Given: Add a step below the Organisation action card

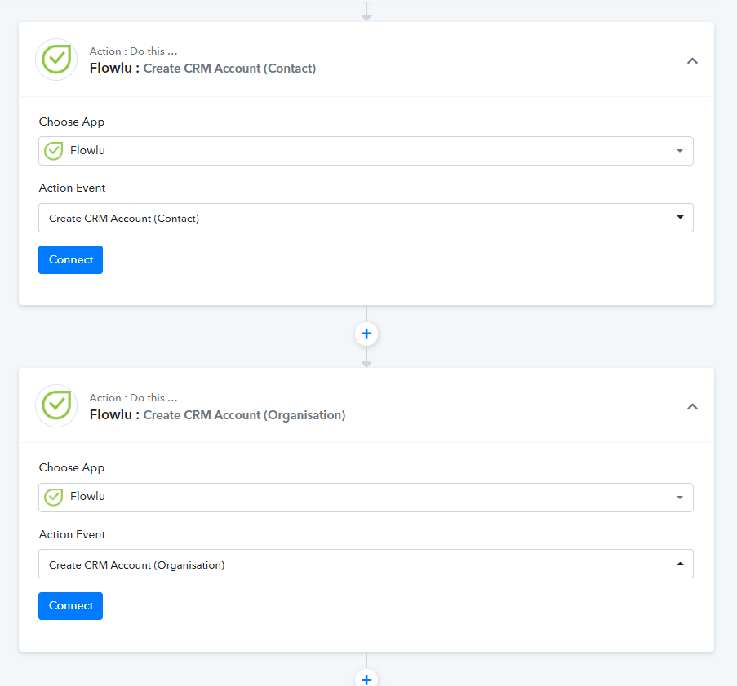Looking at the screenshot, I should pyautogui.click(x=366, y=679).
